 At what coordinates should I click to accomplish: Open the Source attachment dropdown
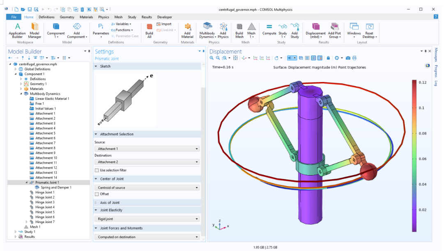point(147,149)
